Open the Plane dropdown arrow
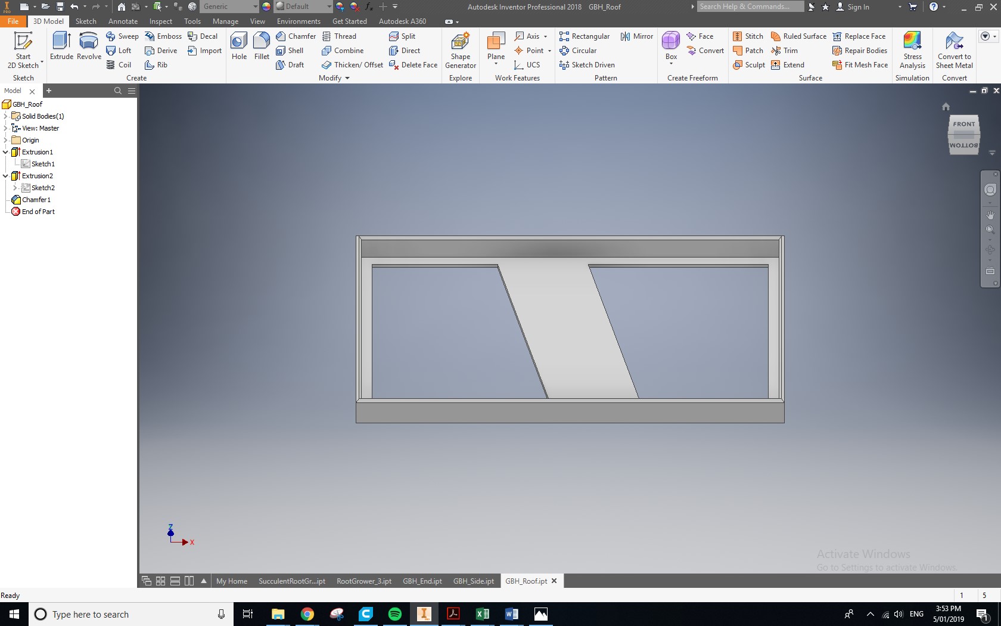Viewport: 1001px width, 626px height. pyautogui.click(x=496, y=64)
